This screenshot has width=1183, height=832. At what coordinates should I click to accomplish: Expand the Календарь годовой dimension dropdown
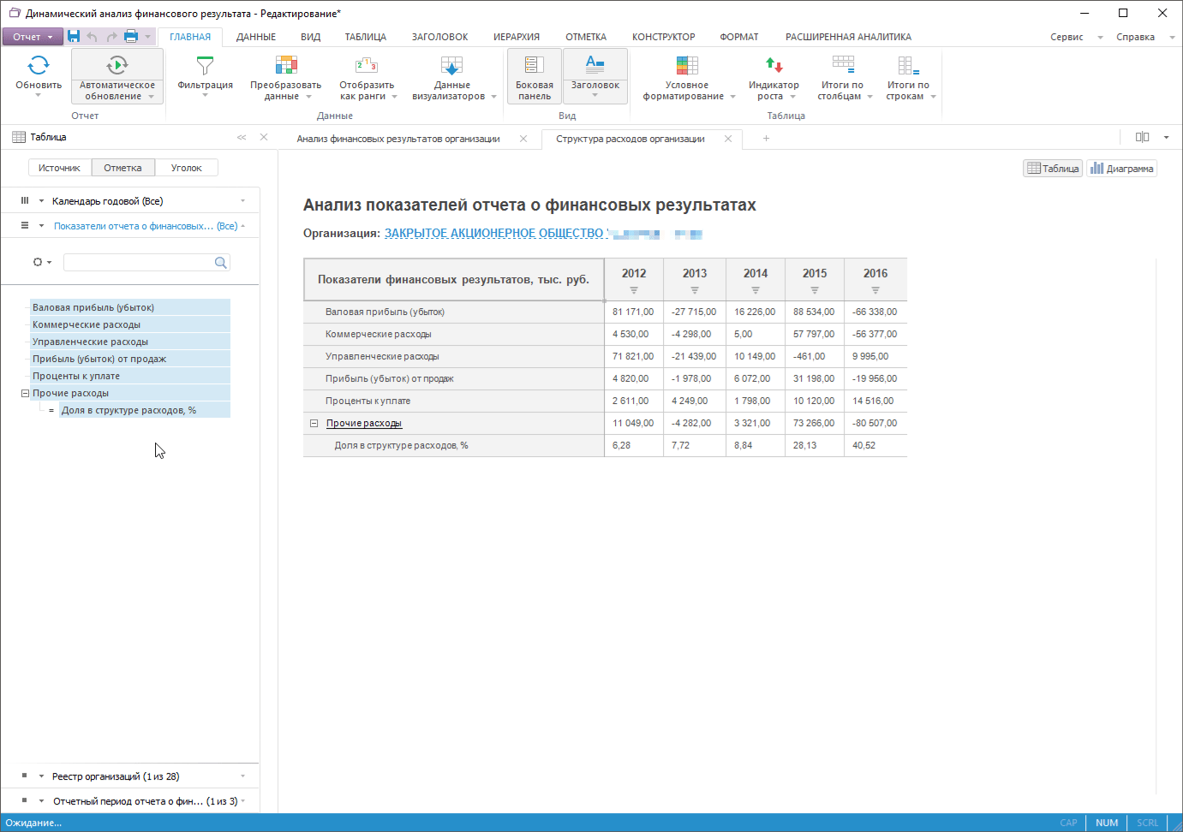(243, 201)
